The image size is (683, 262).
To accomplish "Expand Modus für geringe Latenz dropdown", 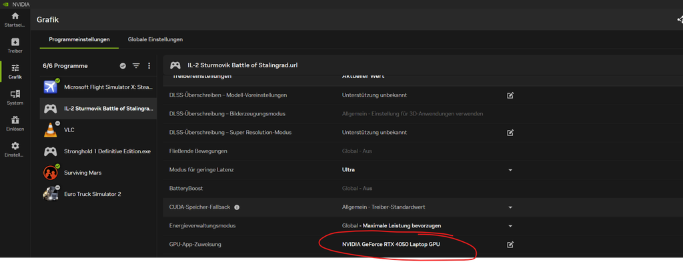I will (x=510, y=170).
